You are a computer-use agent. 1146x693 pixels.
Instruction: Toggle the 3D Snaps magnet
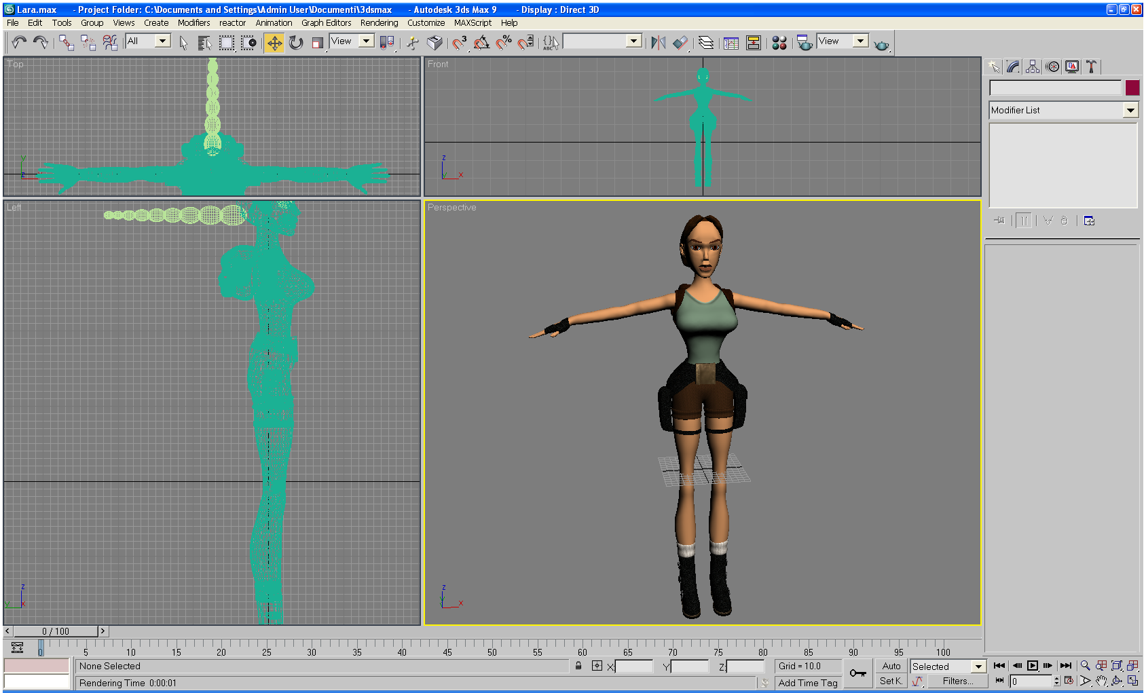click(x=460, y=43)
